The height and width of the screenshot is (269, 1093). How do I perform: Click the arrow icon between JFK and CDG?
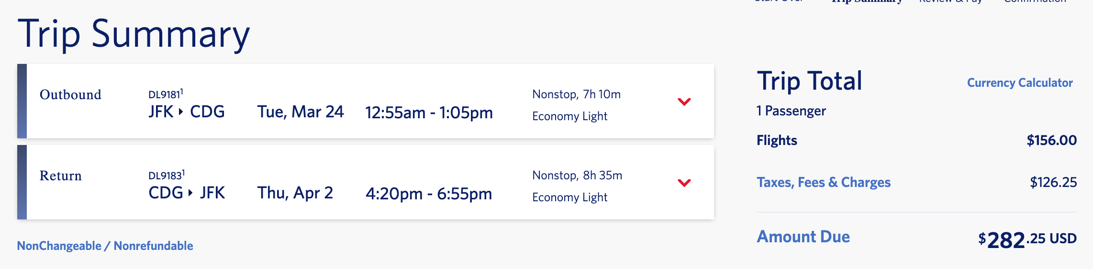(x=181, y=112)
